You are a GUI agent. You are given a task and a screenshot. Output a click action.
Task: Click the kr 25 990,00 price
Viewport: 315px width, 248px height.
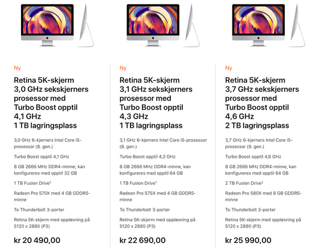tap(248, 240)
